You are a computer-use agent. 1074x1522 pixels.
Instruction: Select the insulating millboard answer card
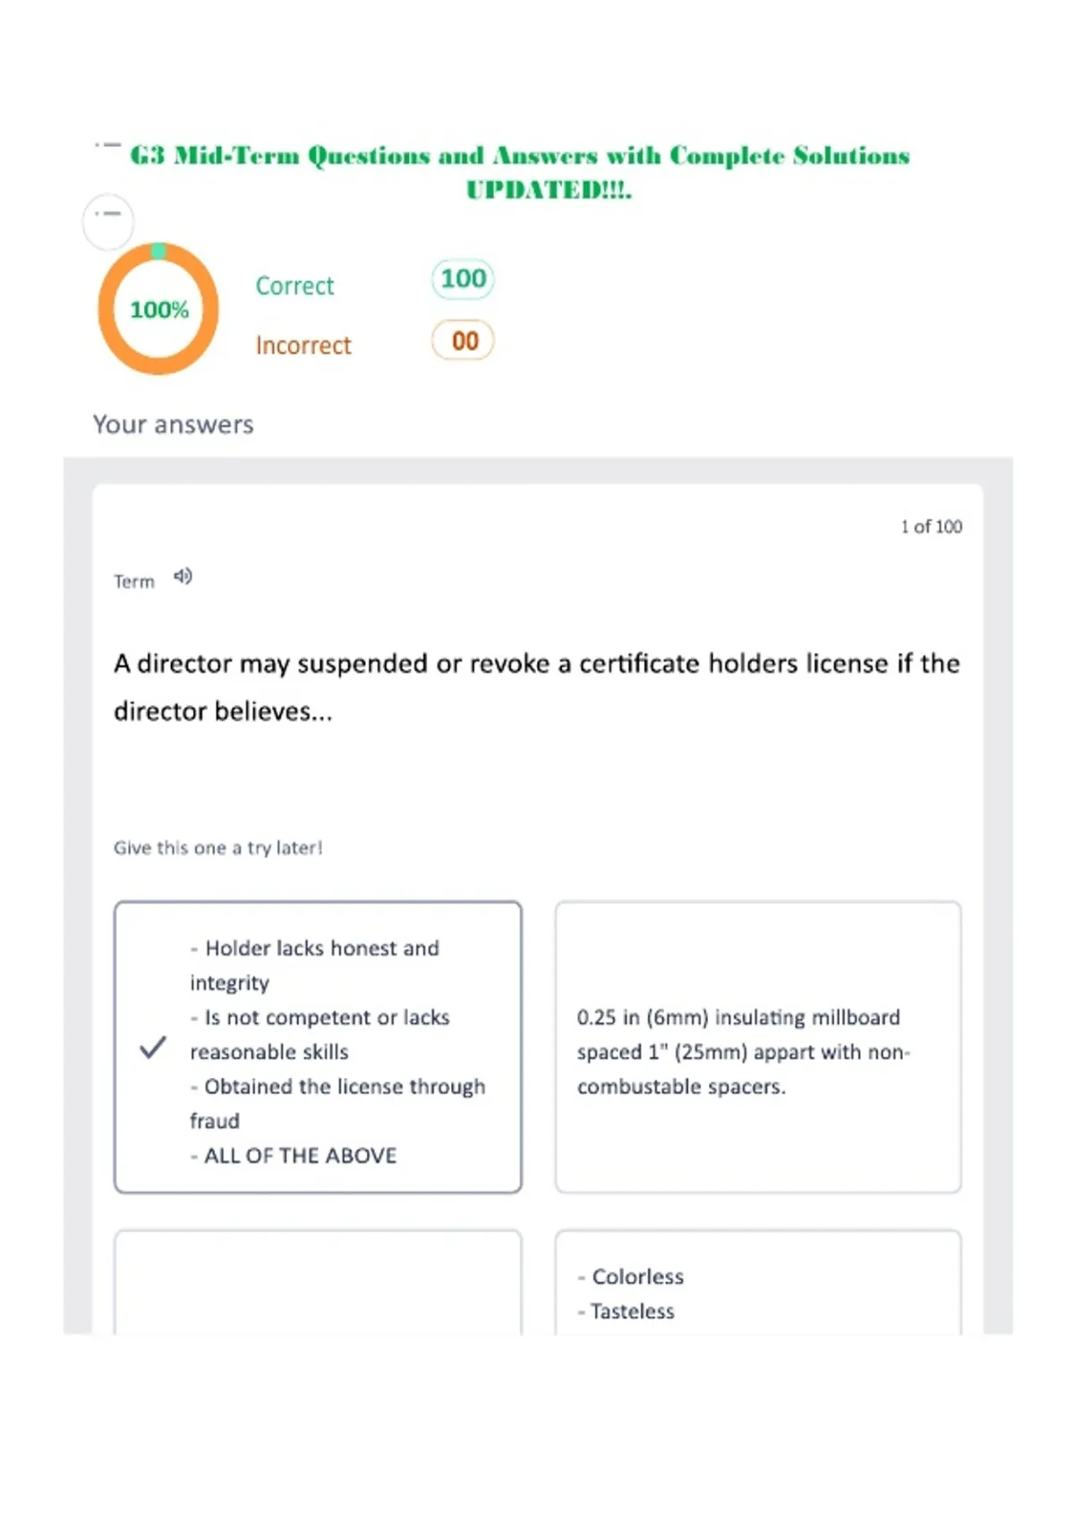[x=758, y=1047]
